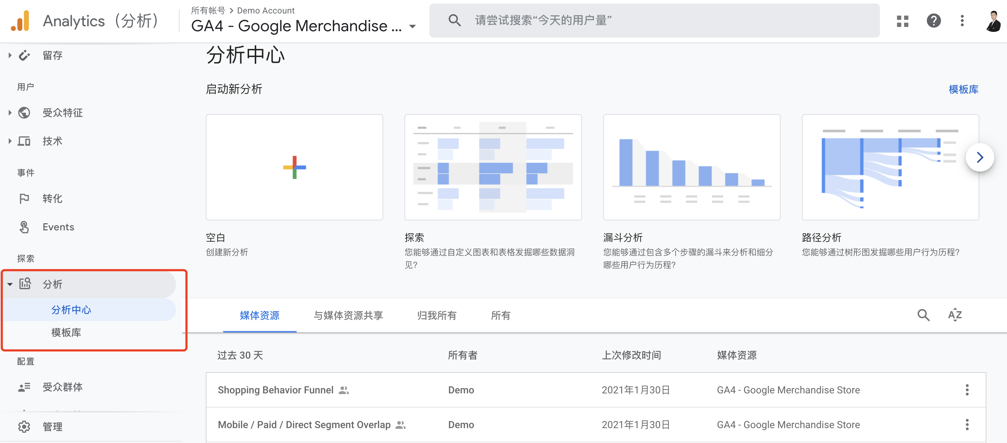Switch to the 所有 tab
The width and height of the screenshot is (1007, 443).
(x=500, y=315)
